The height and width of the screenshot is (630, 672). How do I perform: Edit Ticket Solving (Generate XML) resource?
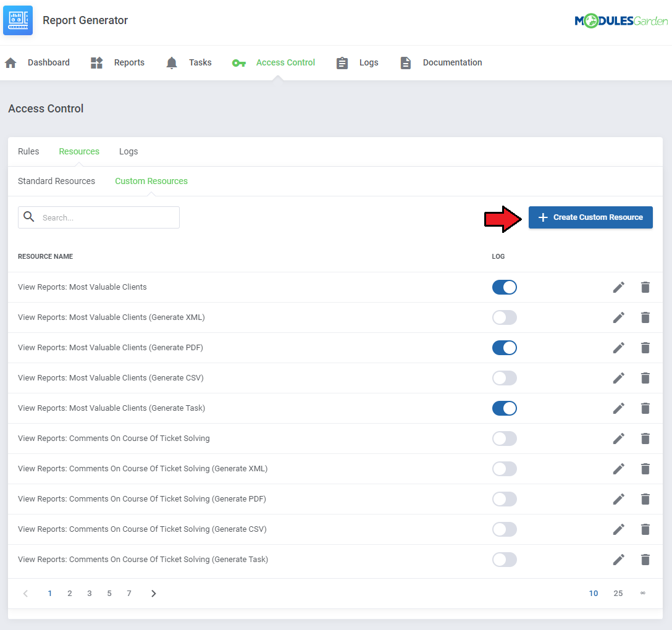[618, 469]
